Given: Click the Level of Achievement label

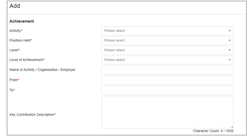Looking at the screenshot, I should point(27,60).
